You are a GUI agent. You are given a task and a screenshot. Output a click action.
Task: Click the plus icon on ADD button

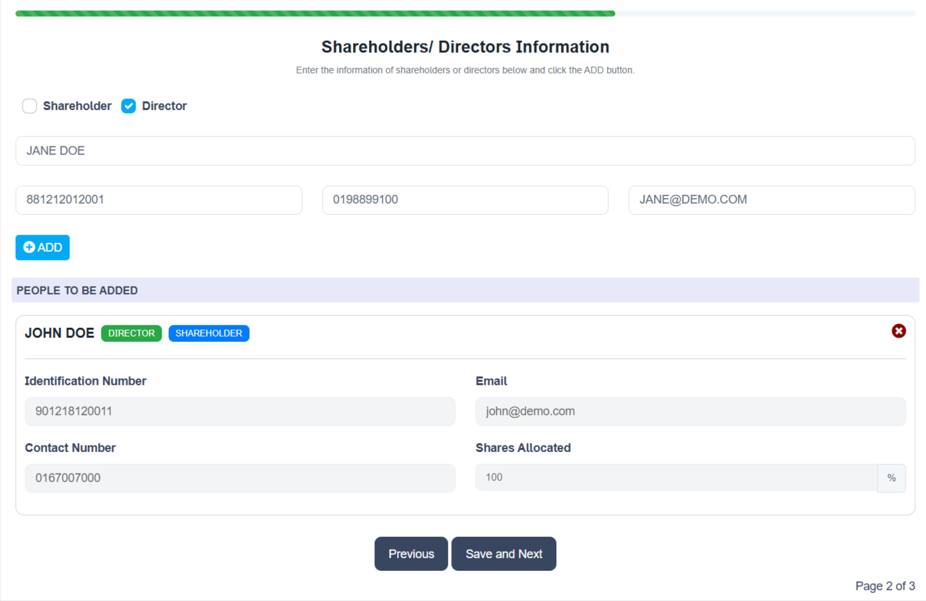29,248
